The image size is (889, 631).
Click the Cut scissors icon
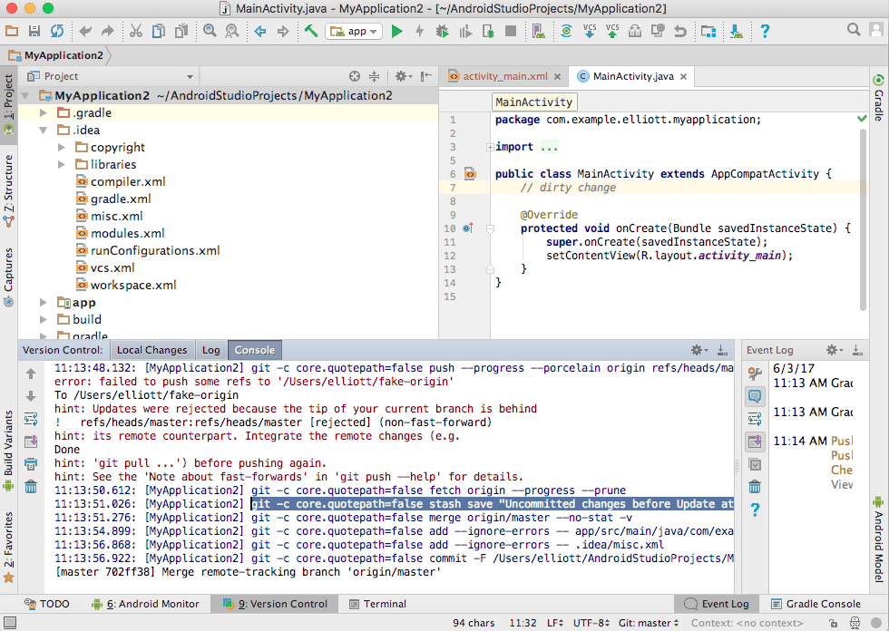pos(135,32)
